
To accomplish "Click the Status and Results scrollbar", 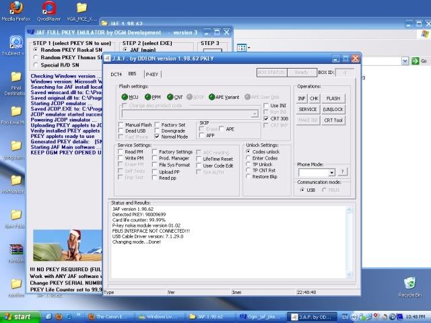I will click(x=349, y=242).
